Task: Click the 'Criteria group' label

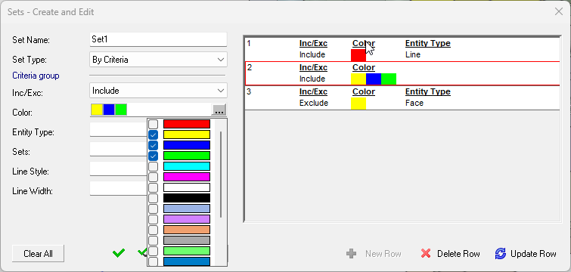Action: [36, 76]
